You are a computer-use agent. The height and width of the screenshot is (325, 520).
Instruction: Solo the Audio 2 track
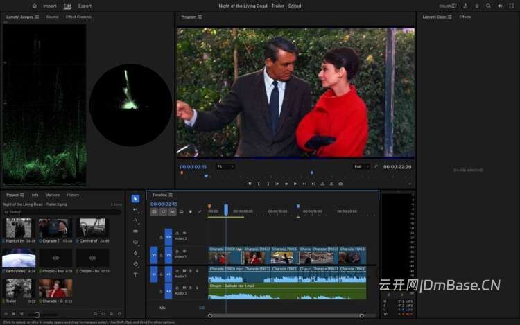[x=191, y=288]
